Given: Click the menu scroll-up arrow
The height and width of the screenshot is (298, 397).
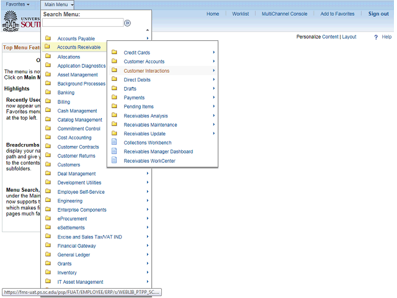Looking at the screenshot, I should coord(148,30).
